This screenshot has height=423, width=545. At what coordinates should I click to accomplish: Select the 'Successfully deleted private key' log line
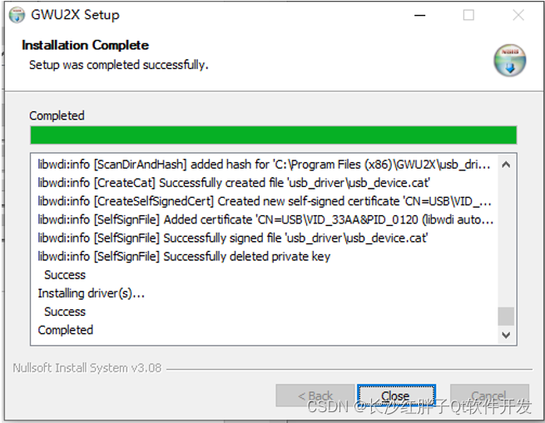point(184,256)
